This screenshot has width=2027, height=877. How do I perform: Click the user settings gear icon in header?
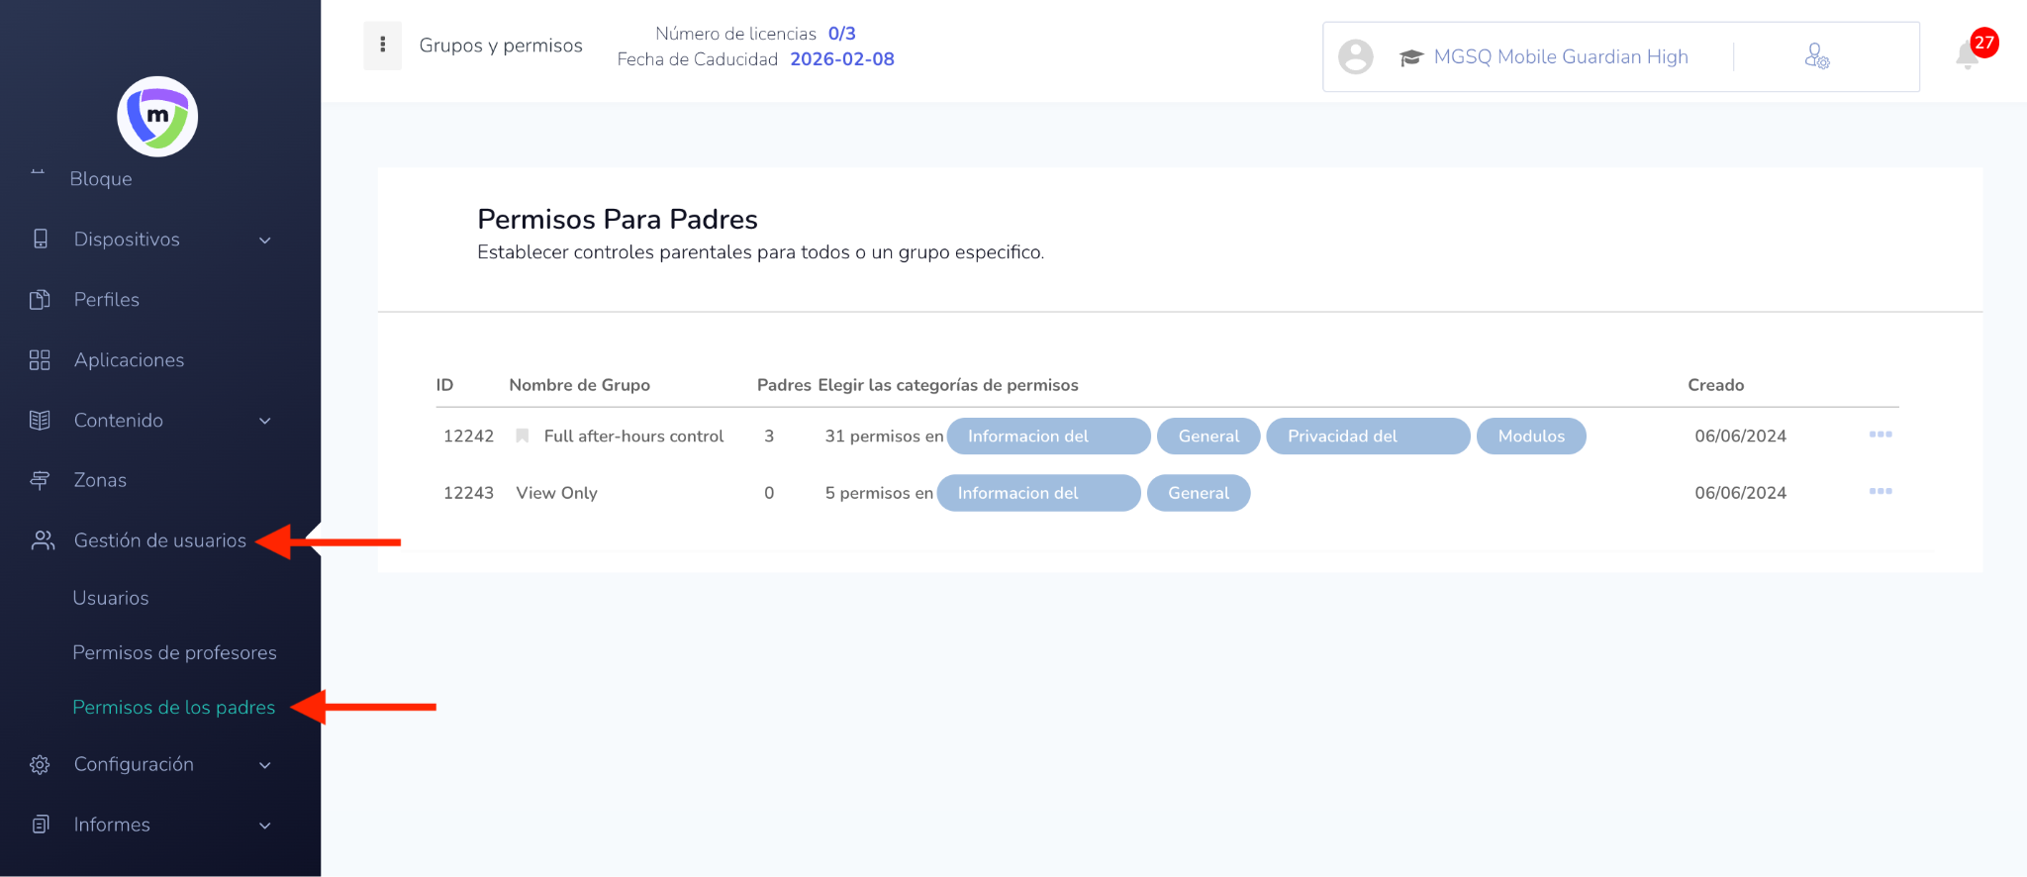pyautogui.click(x=1816, y=56)
